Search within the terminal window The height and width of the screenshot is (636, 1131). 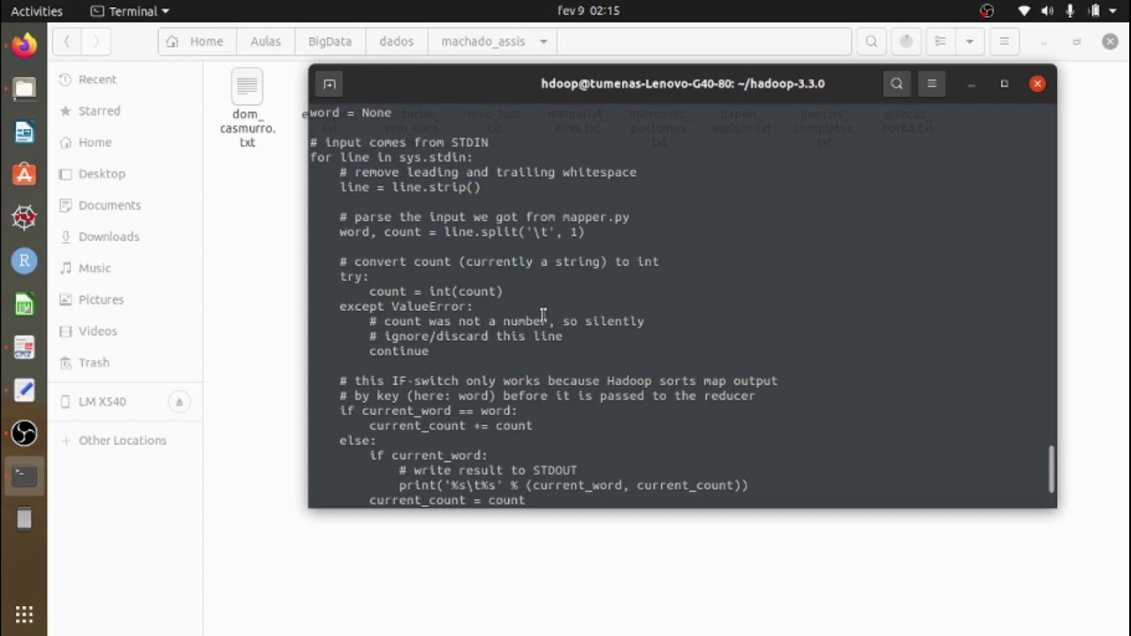click(897, 84)
